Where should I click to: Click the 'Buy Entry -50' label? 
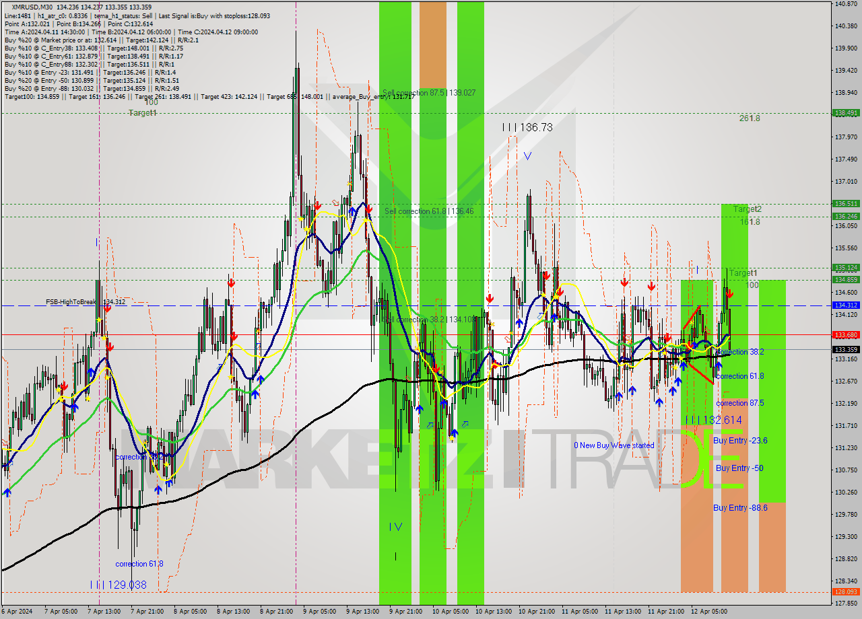739,468
